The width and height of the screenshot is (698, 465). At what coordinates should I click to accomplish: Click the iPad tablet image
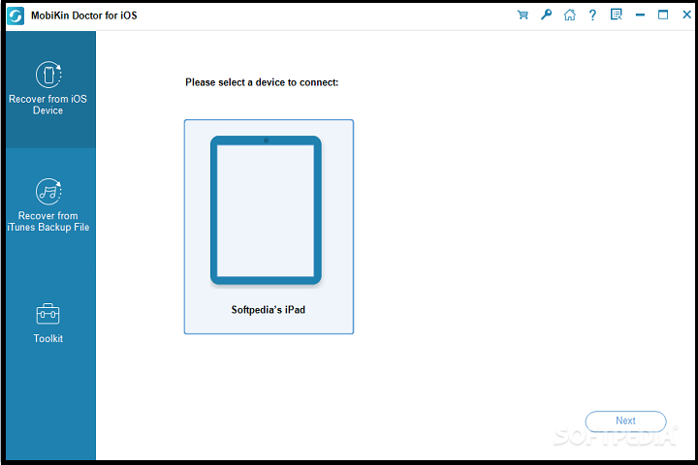click(266, 210)
